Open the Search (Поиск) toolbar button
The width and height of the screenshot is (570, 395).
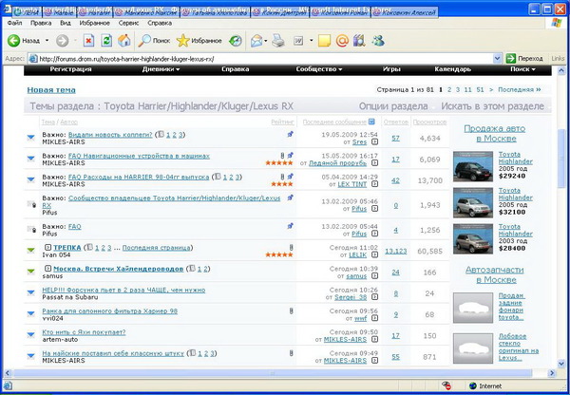click(x=154, y=41)
